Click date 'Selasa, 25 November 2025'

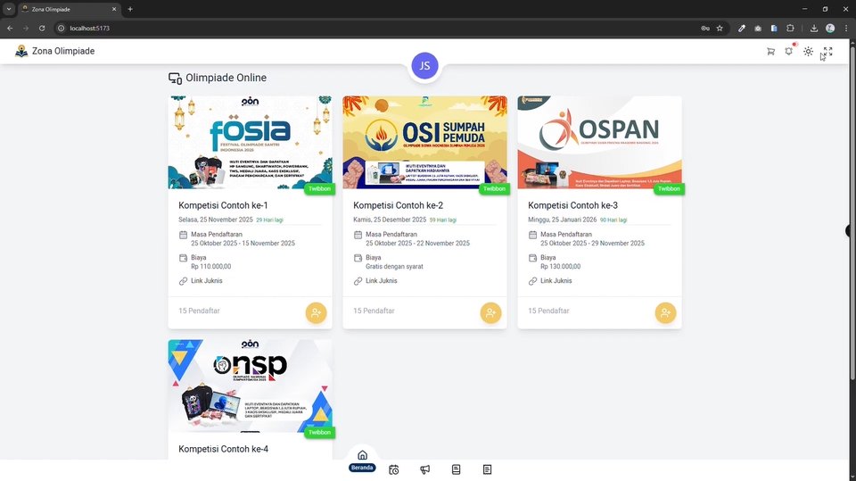(x=215, y=220)
